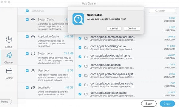The height and width of the screenshot is (107, 179).
Task: Click the Mac Cleaner icon in dialog
Action: point(78,19)
